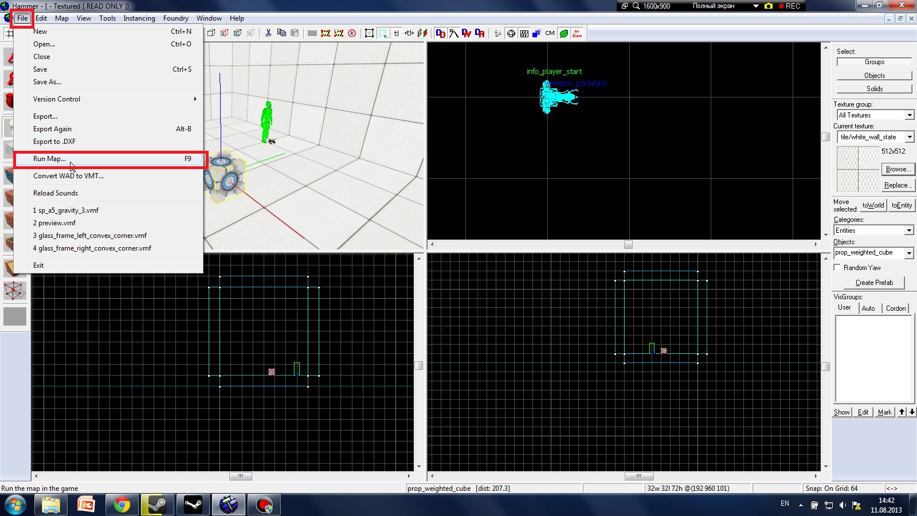Choose Run Map from File menu
917x516 pixels.
pos(108,159)
